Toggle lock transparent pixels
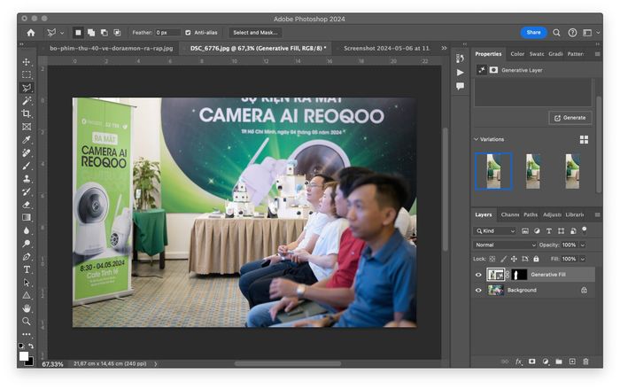Viewport: 620px width, 389px height. pyautogui.click(x=492, y=259)
